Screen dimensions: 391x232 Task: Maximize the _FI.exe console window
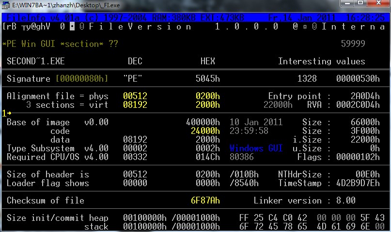360,3
